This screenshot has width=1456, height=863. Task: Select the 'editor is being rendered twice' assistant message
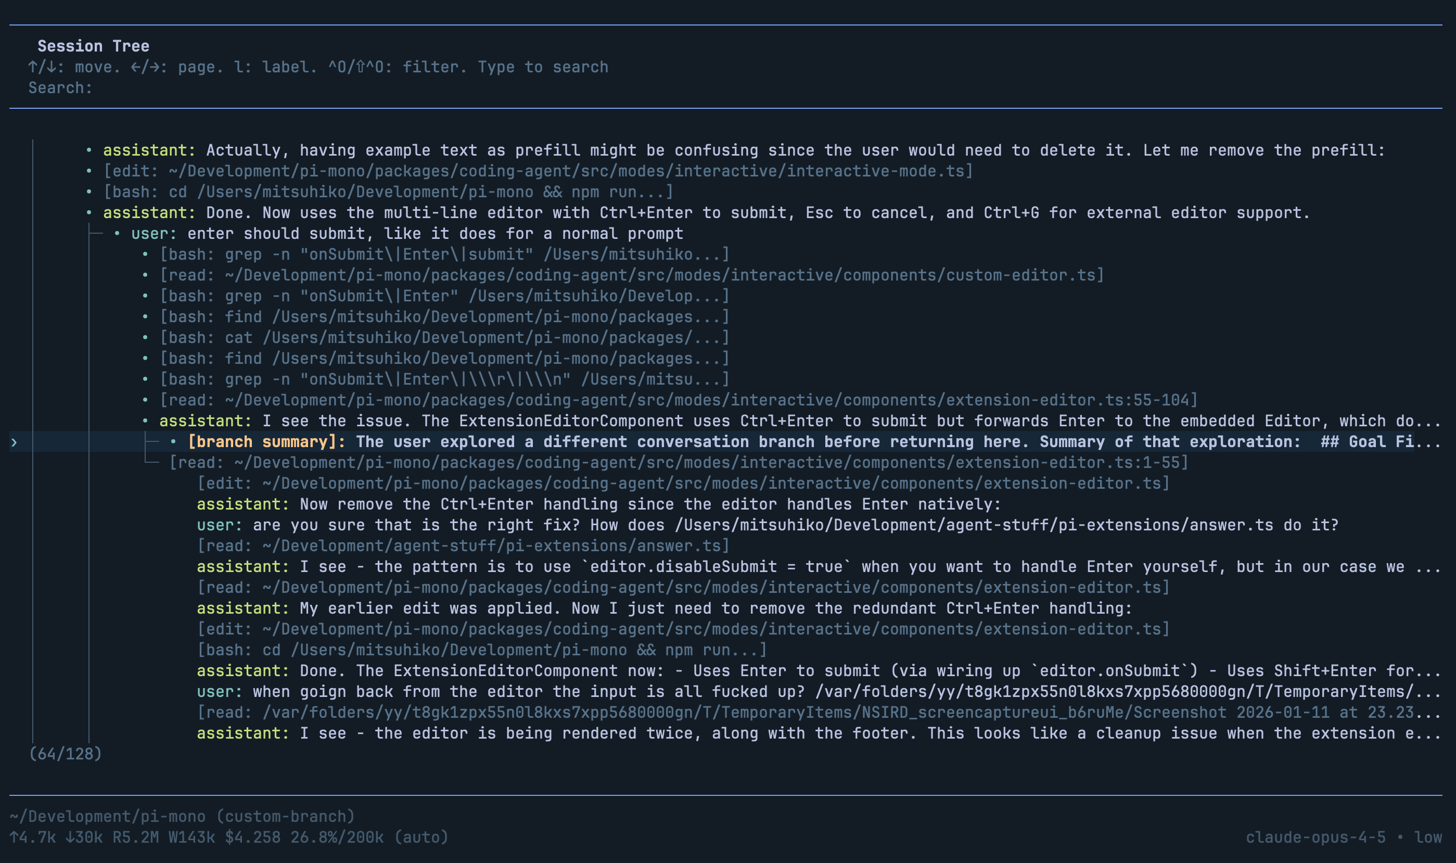[814, 733]
